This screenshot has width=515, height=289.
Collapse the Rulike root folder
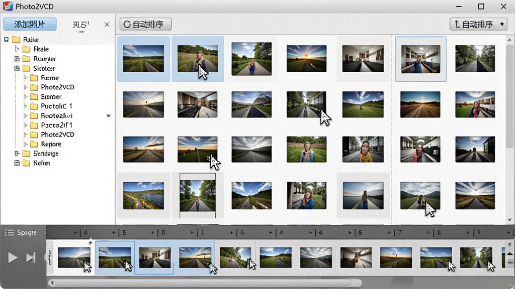(6, 40)
